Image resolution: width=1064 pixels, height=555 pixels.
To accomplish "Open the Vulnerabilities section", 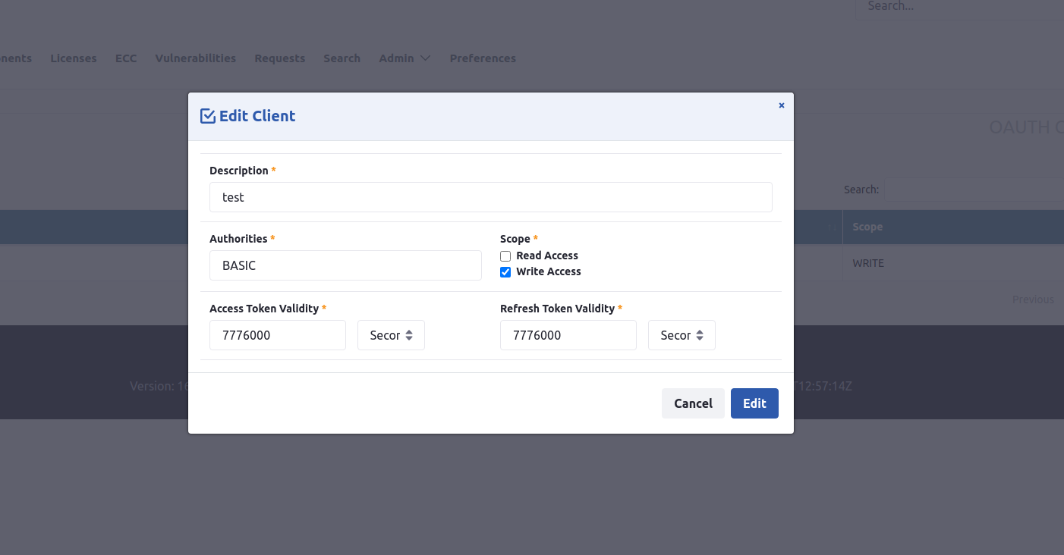I will 195,58.
